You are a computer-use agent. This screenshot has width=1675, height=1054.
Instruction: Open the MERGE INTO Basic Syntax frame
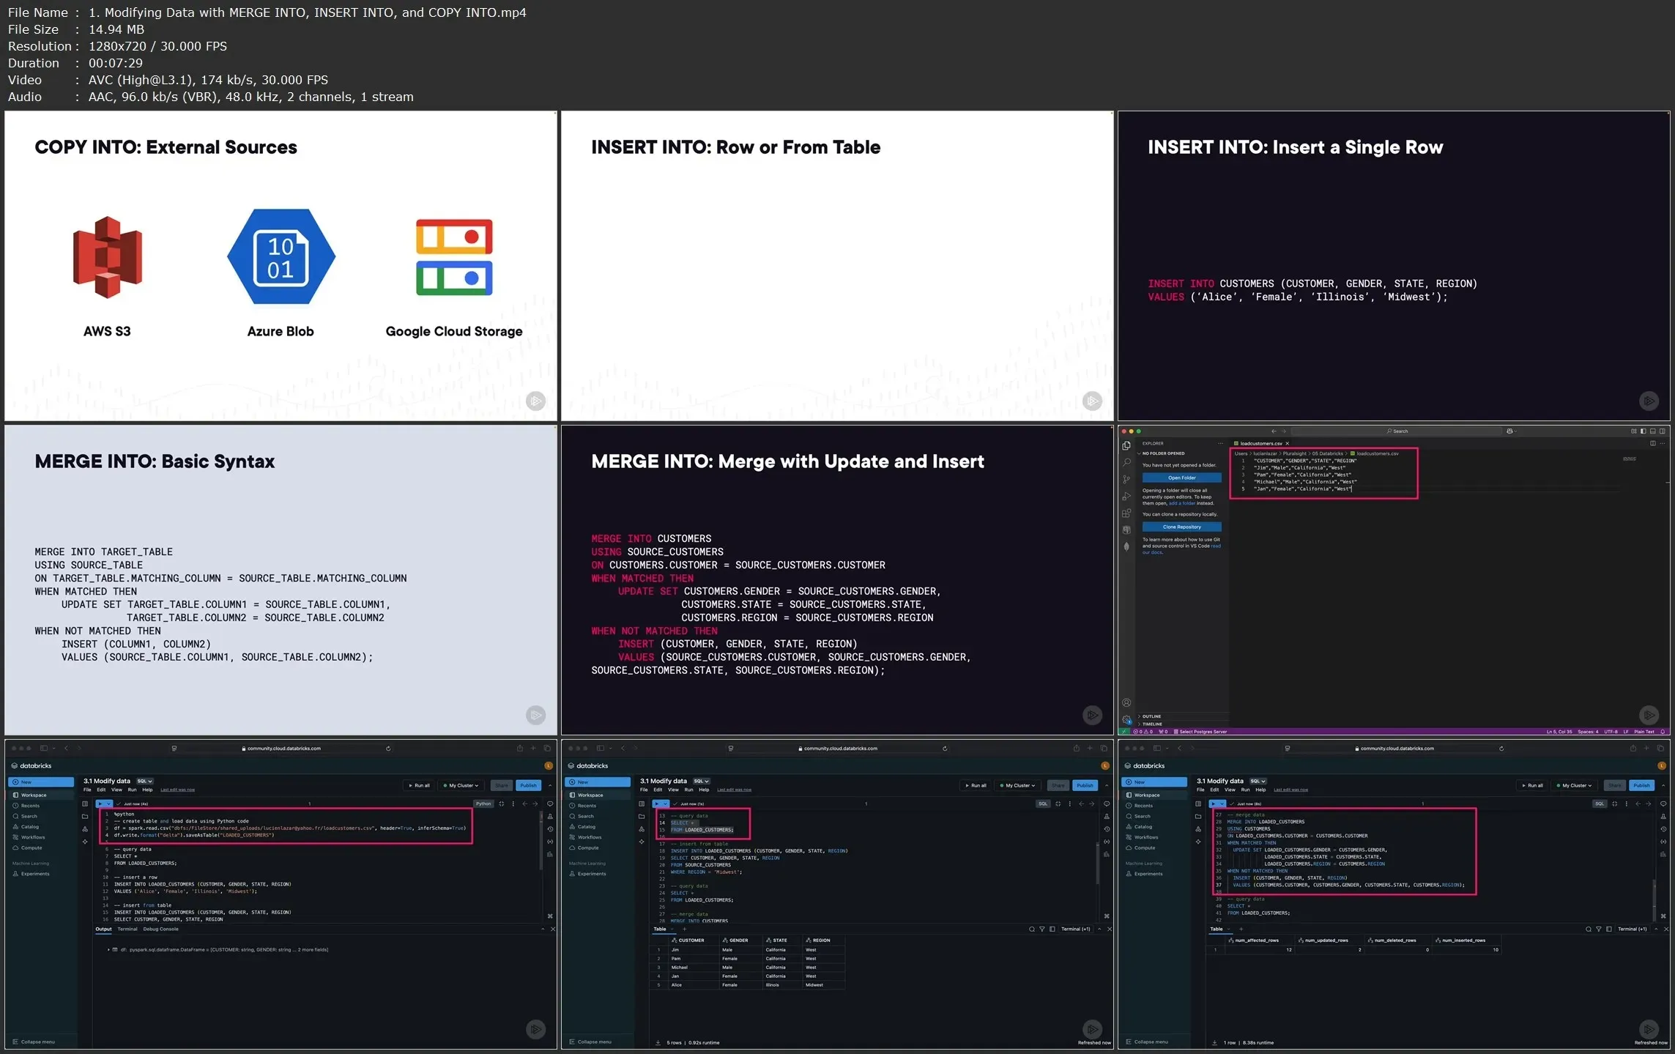[x=281, y=580]
